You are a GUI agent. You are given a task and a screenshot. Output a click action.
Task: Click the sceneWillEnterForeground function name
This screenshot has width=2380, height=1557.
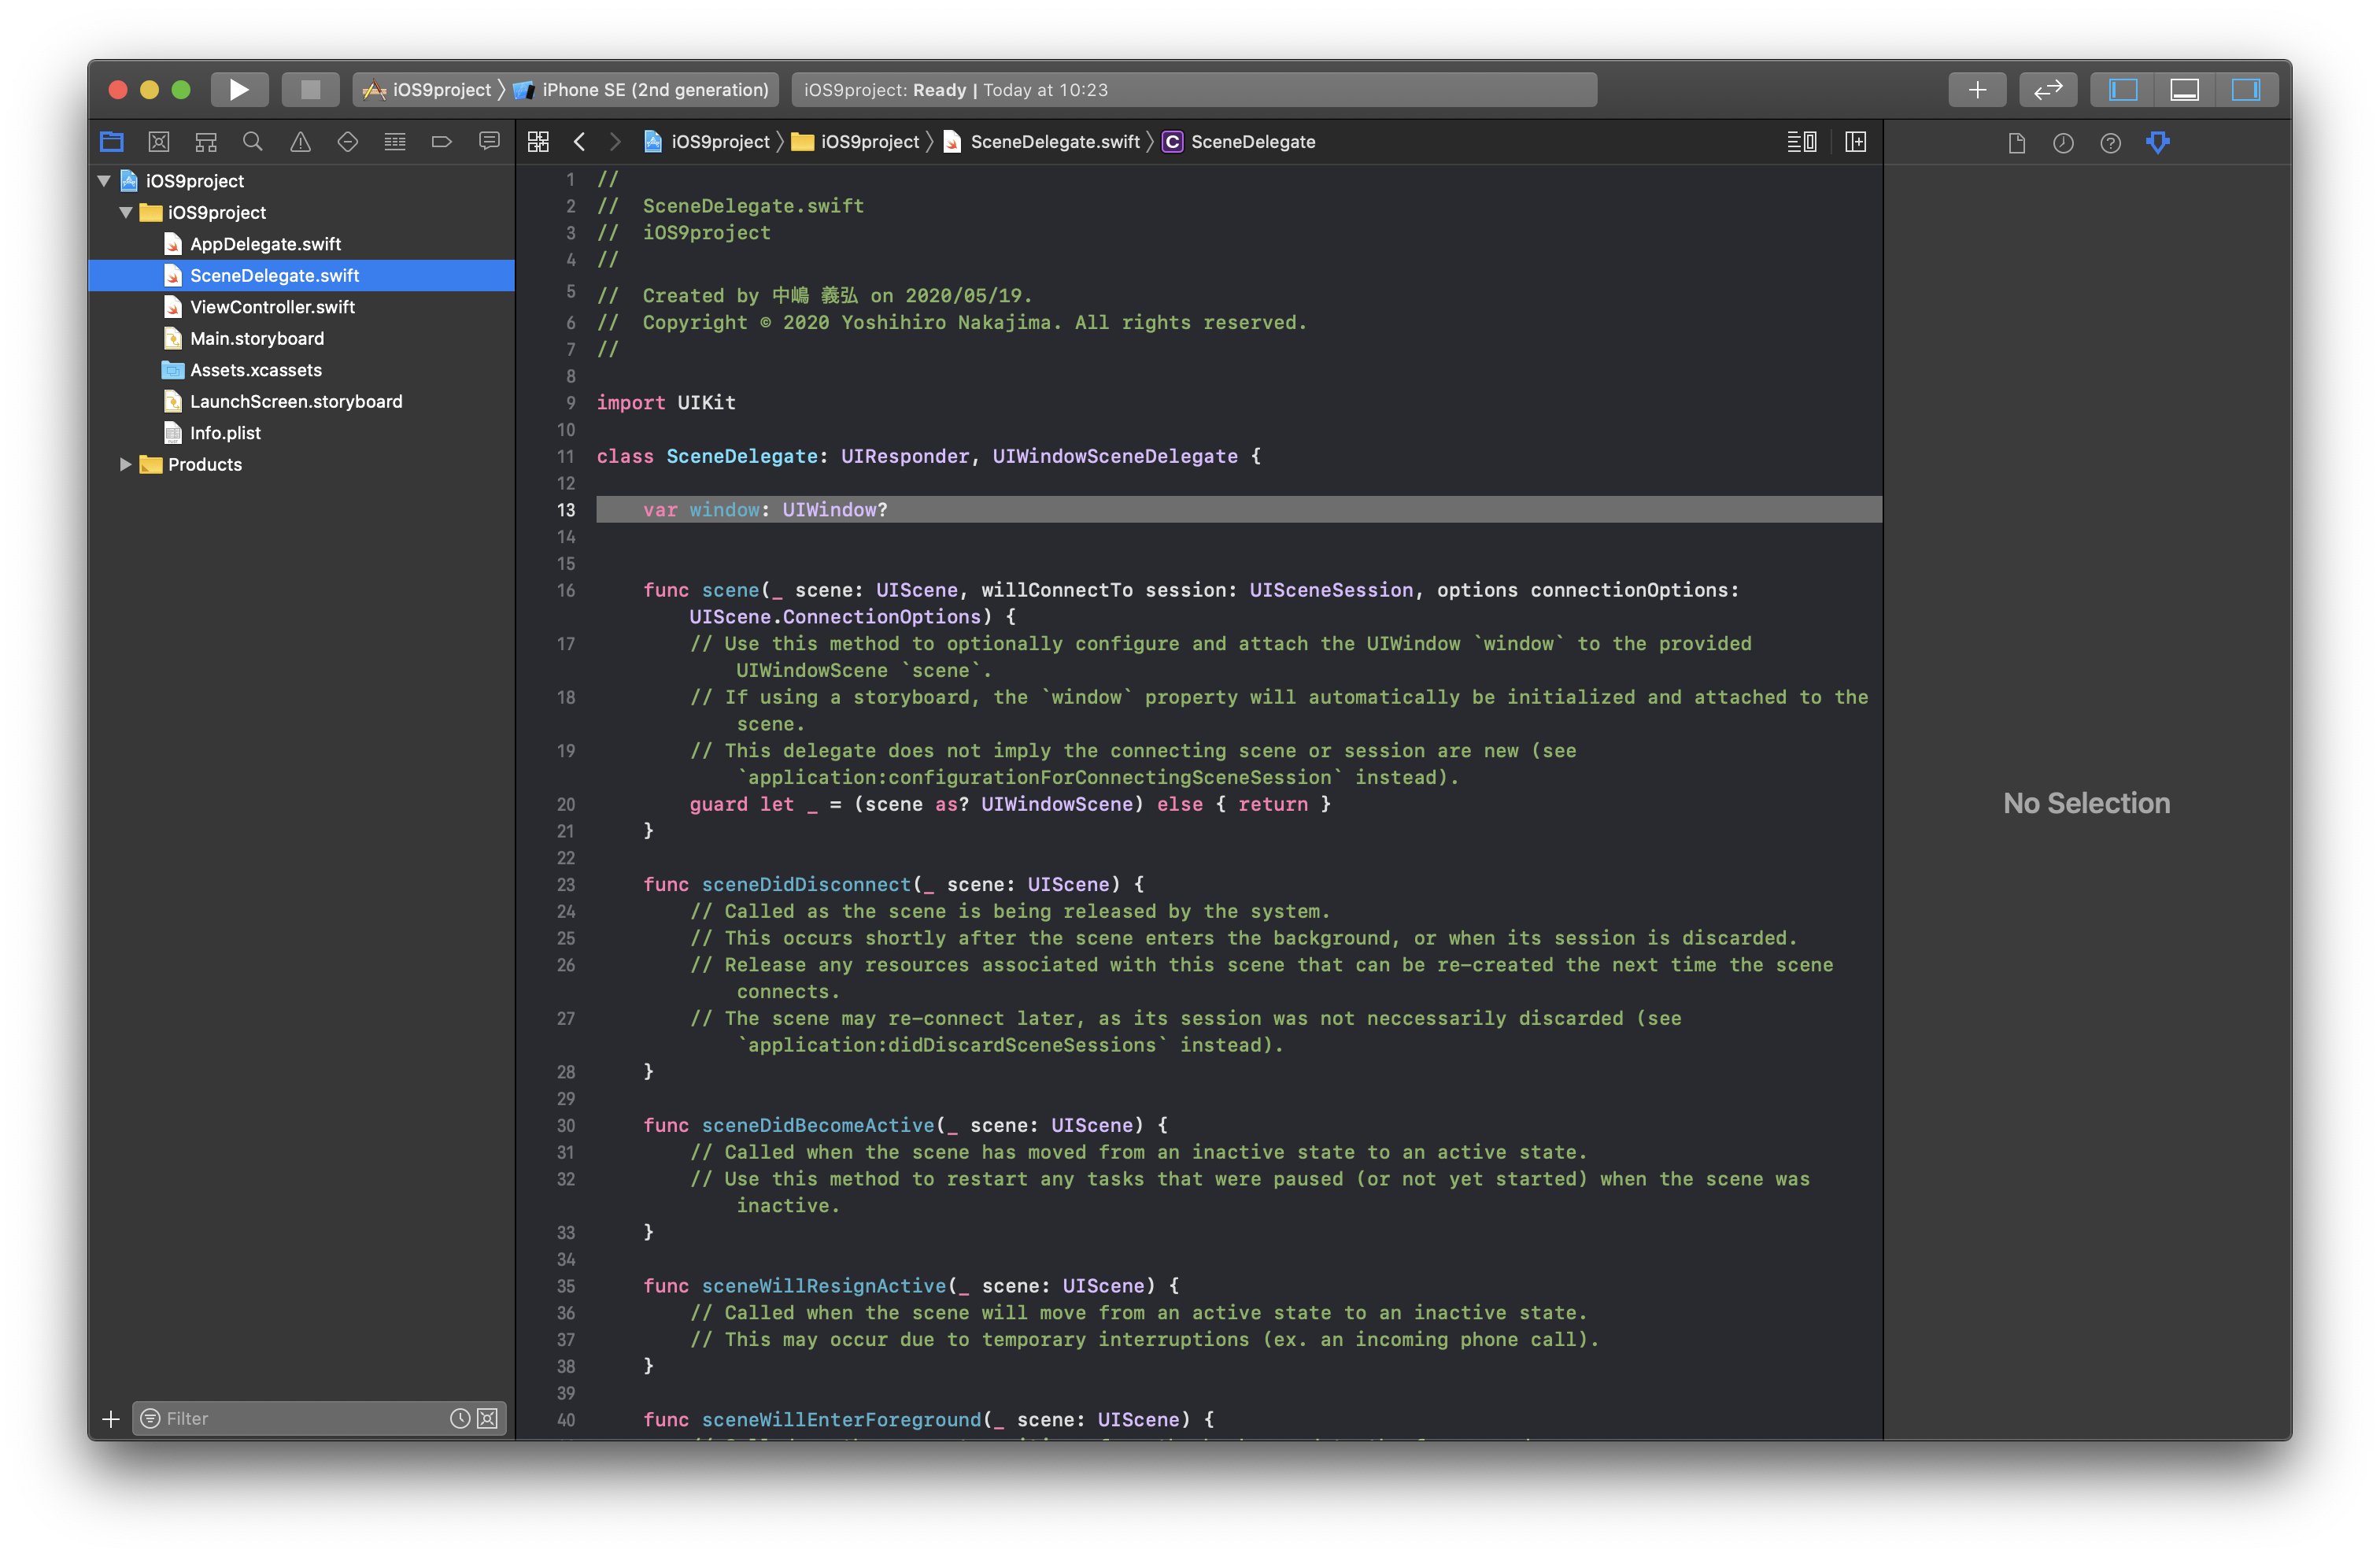pos(841,1420)
